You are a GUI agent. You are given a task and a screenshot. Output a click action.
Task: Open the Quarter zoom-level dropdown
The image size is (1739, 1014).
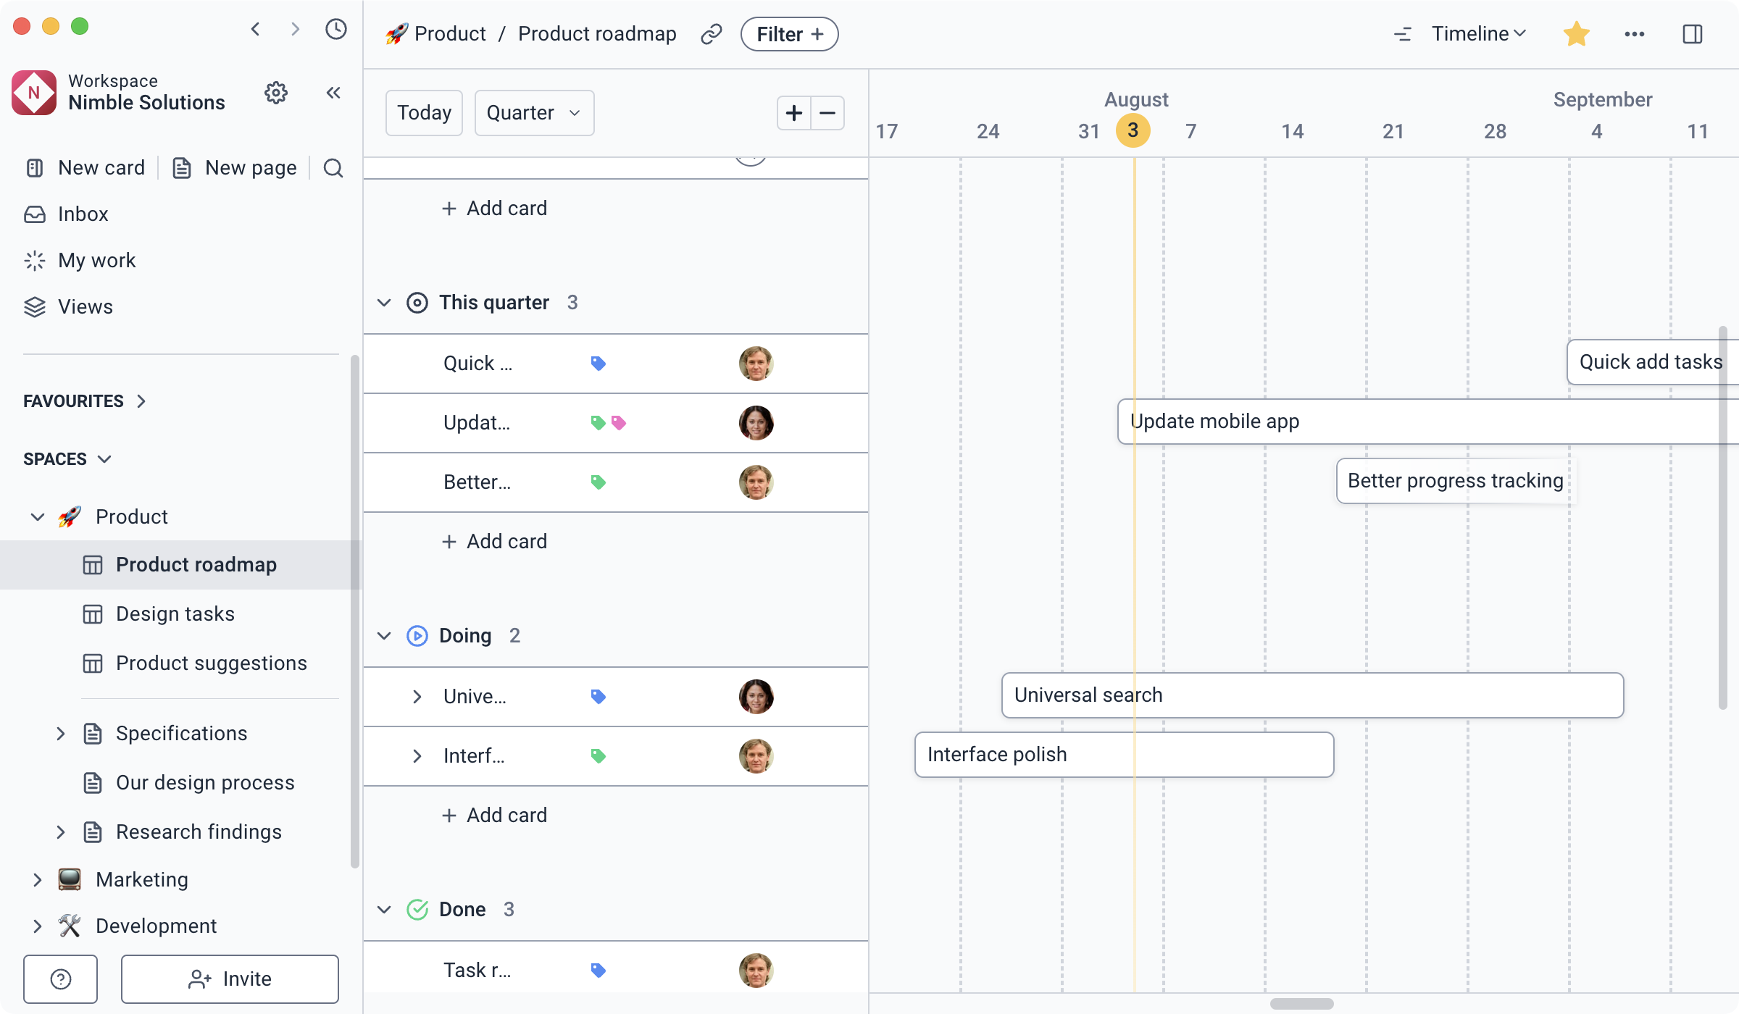534,113
